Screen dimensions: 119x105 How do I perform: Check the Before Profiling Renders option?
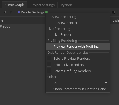click(49, 71)
